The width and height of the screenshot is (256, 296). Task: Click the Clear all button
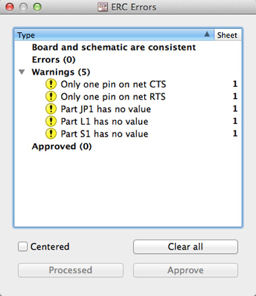pos(185,247)
